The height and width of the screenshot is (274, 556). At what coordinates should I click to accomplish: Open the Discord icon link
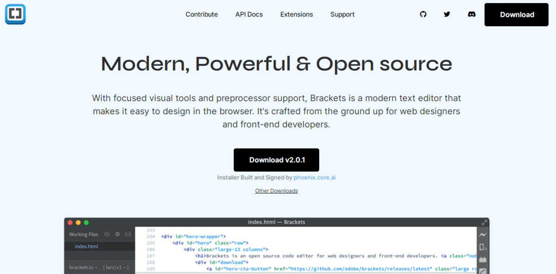(x=472, y=14)
